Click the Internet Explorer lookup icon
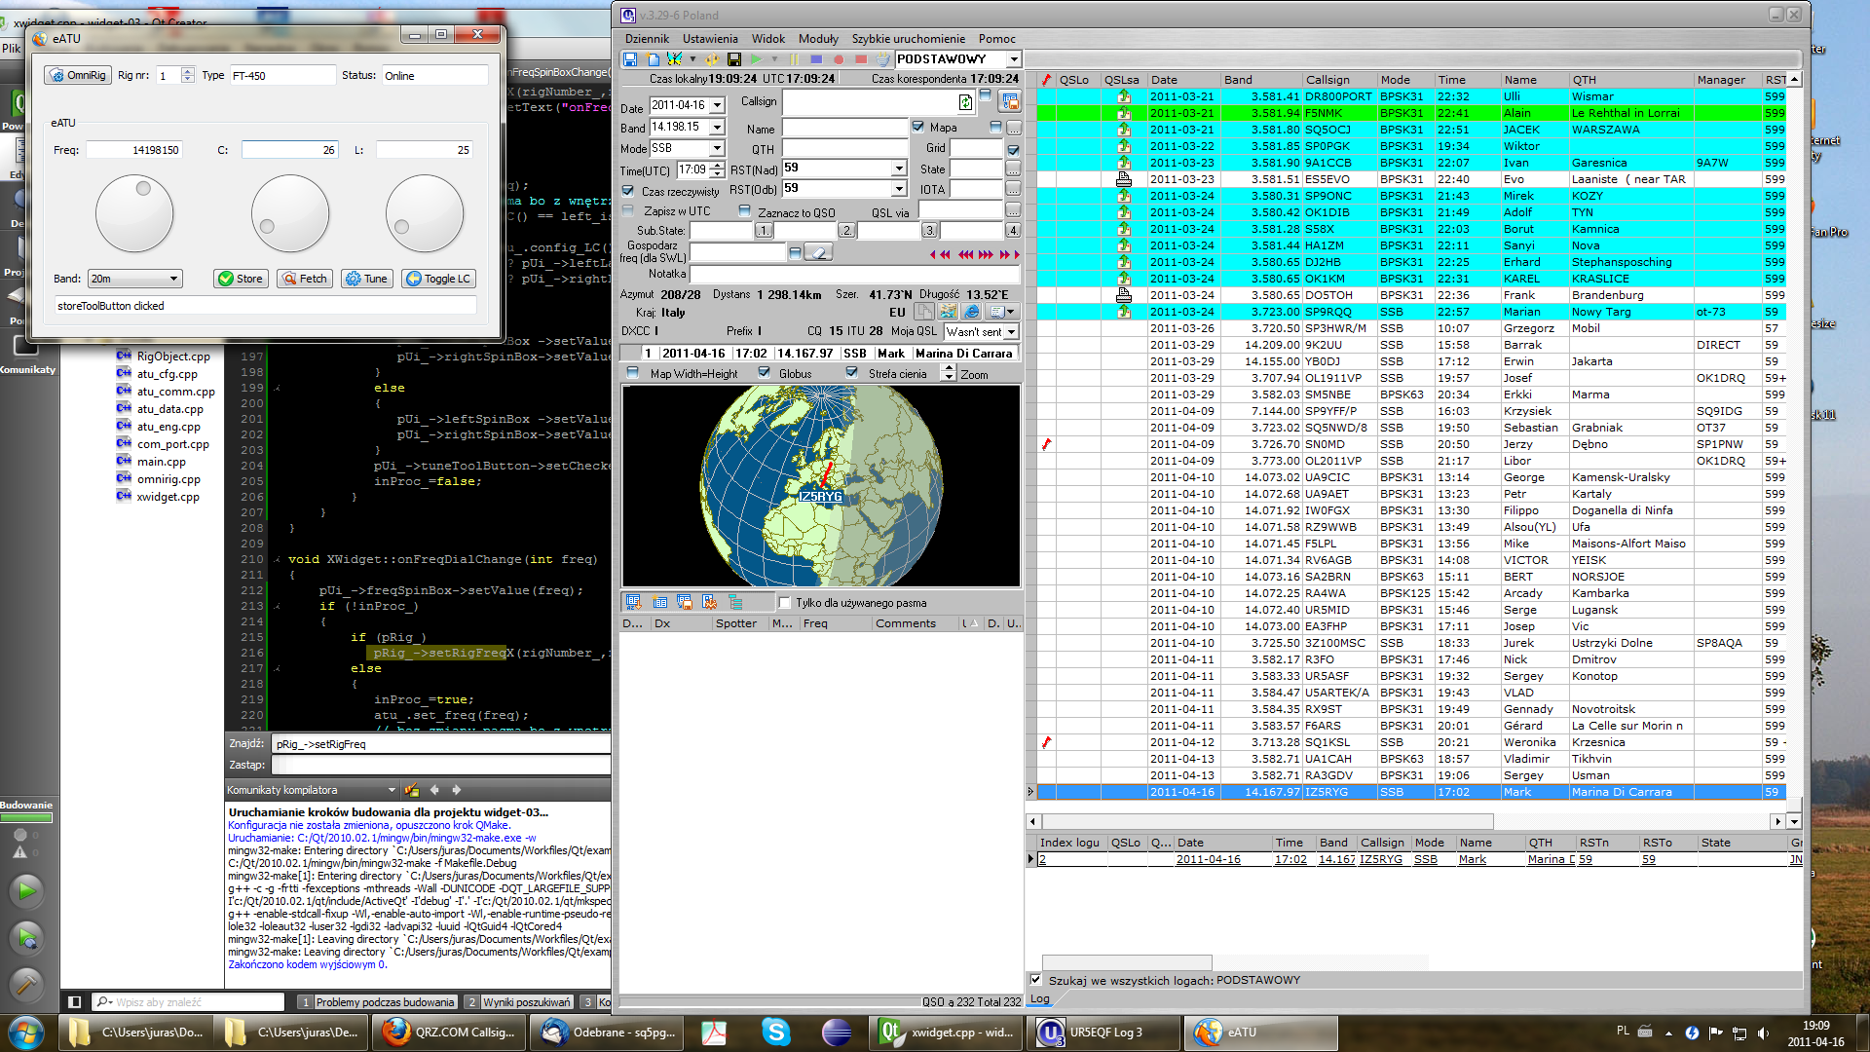This screenshot has height=1052, width=1870. pos(972,312)
